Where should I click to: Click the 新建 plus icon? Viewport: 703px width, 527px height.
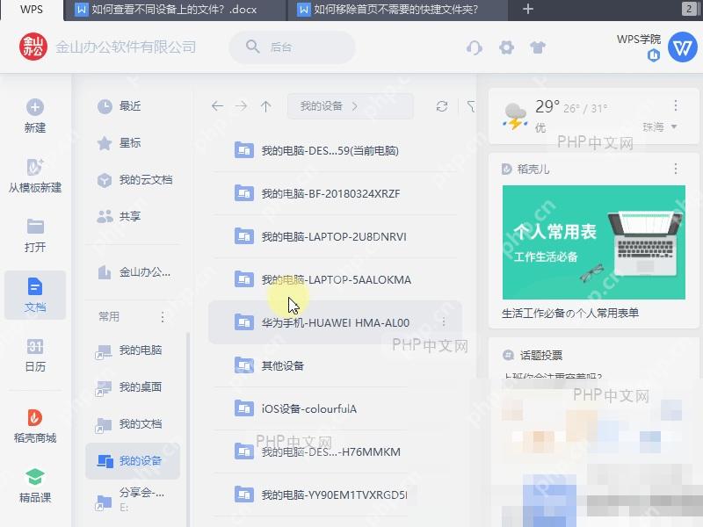35,107
